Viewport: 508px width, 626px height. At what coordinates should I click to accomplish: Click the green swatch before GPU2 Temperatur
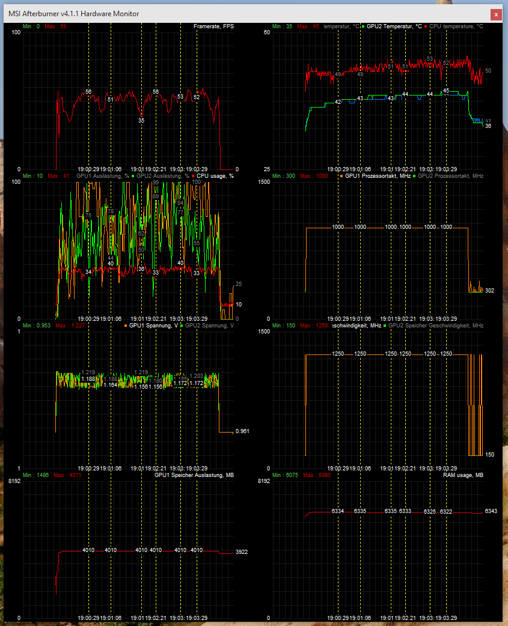coord(364,26)
